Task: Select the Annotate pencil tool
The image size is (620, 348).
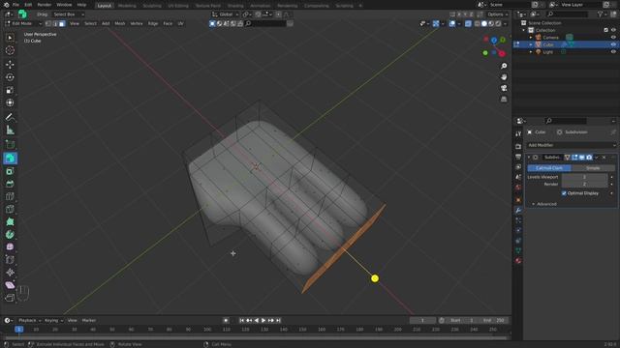Action: 10,117
